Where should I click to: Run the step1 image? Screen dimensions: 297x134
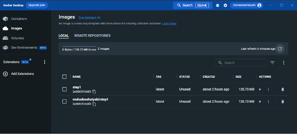[260, 89]
